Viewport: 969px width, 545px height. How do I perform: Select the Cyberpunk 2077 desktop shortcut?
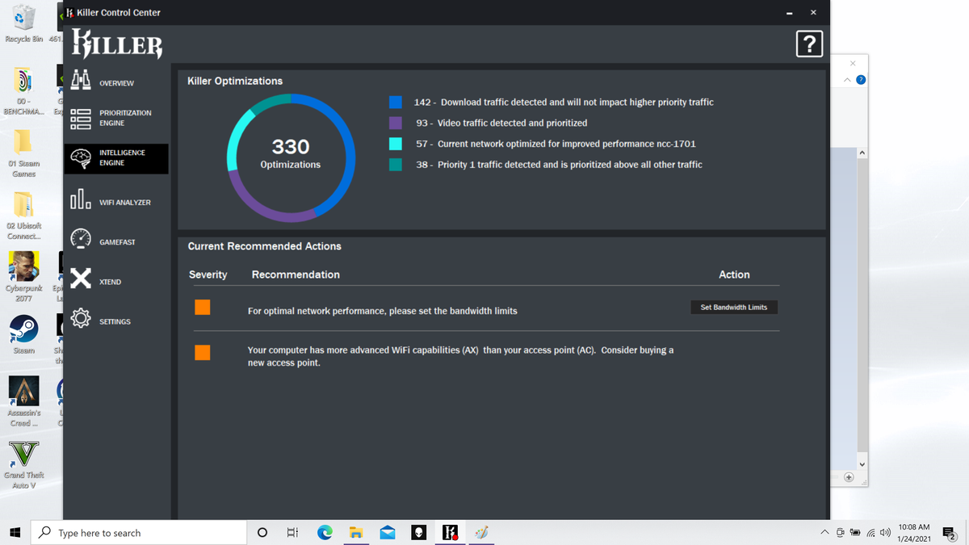24,277
